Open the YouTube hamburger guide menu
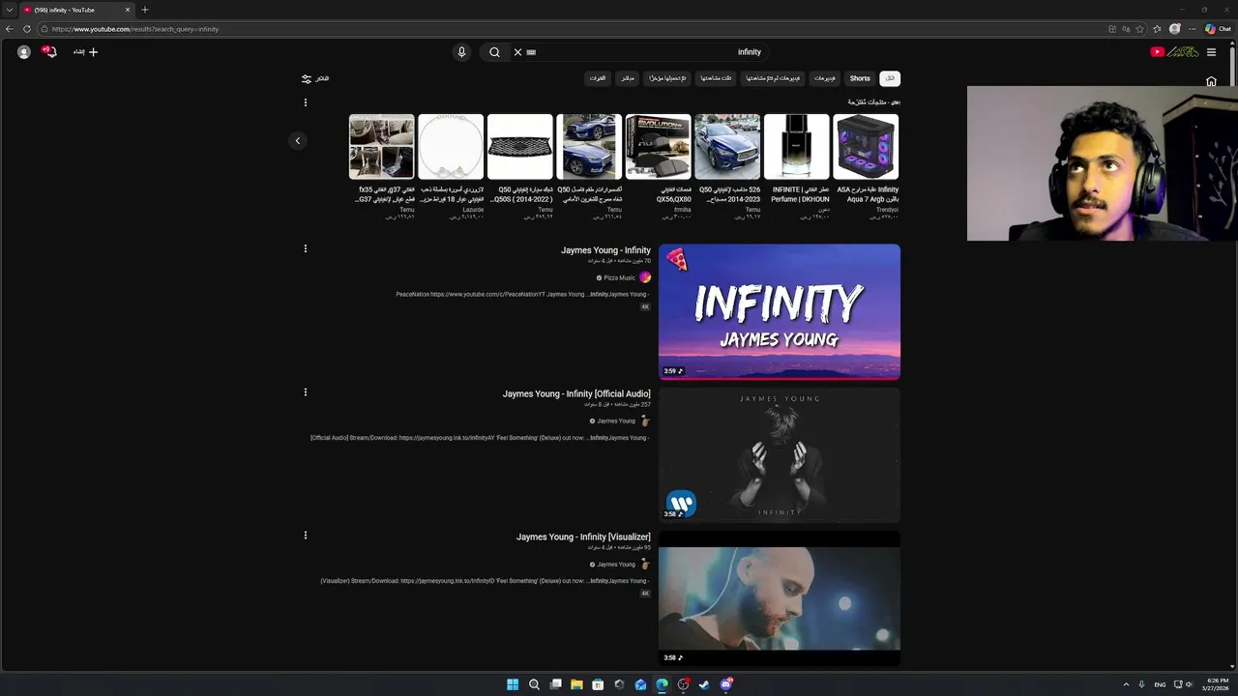 1211,52
